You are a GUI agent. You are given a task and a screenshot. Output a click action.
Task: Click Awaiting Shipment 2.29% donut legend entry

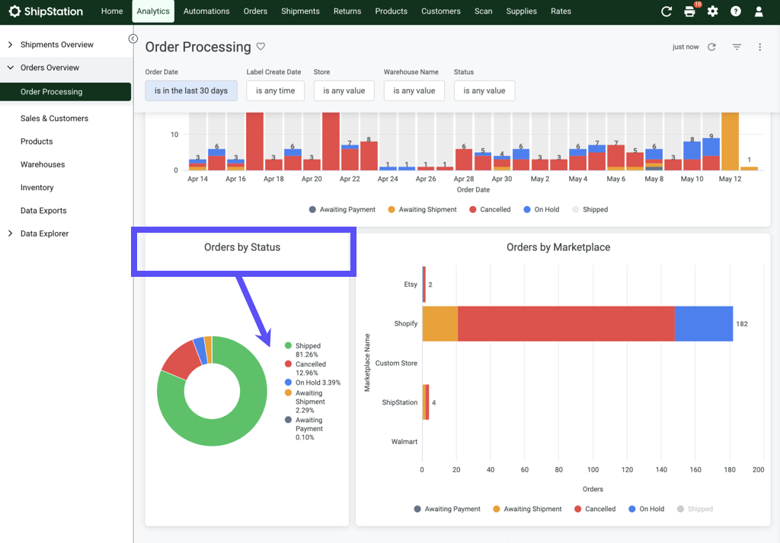point(305,402)
